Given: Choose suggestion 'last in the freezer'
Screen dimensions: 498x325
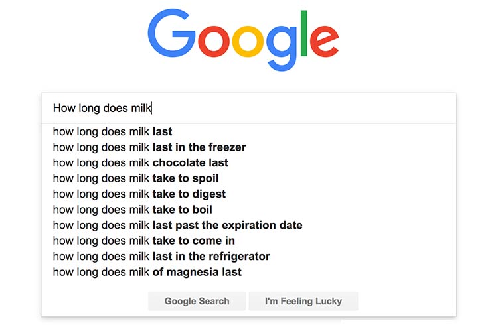Looking at the screenshot, I should coord(249,147).
